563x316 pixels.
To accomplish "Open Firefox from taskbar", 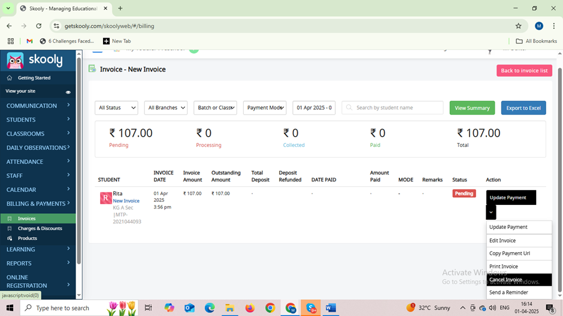I will [x=250, y=308].
